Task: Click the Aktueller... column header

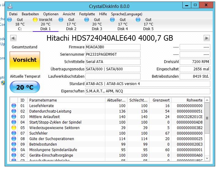Action: click(x=116, y=100)
